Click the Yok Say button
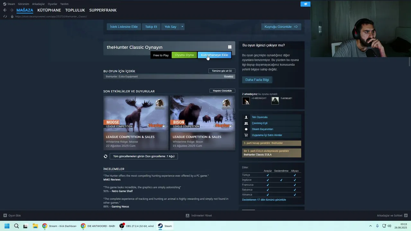The image size is (411, 231). coord(171,27)
